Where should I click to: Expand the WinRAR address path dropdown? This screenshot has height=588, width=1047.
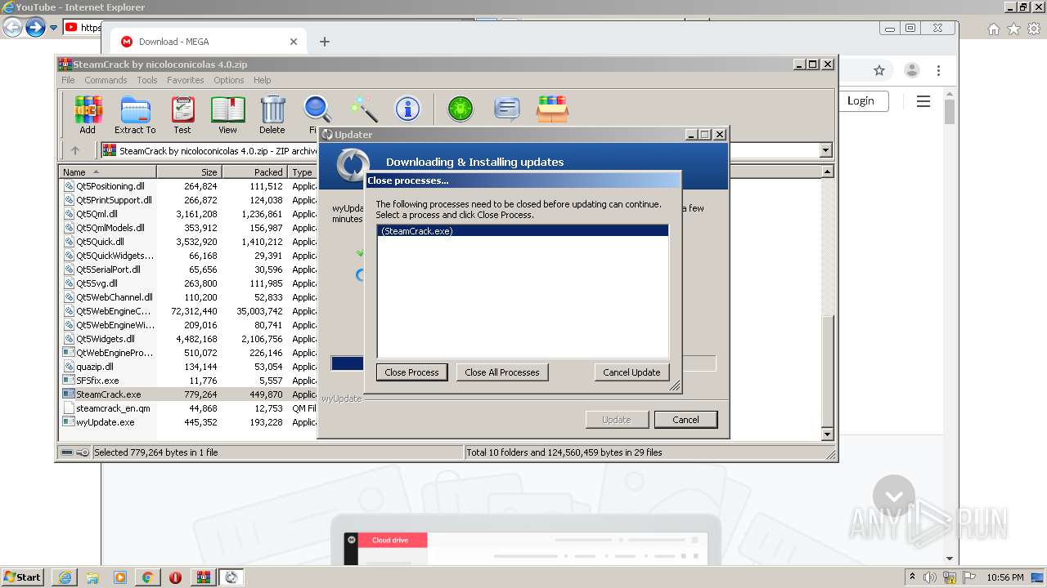coord(825,150)
